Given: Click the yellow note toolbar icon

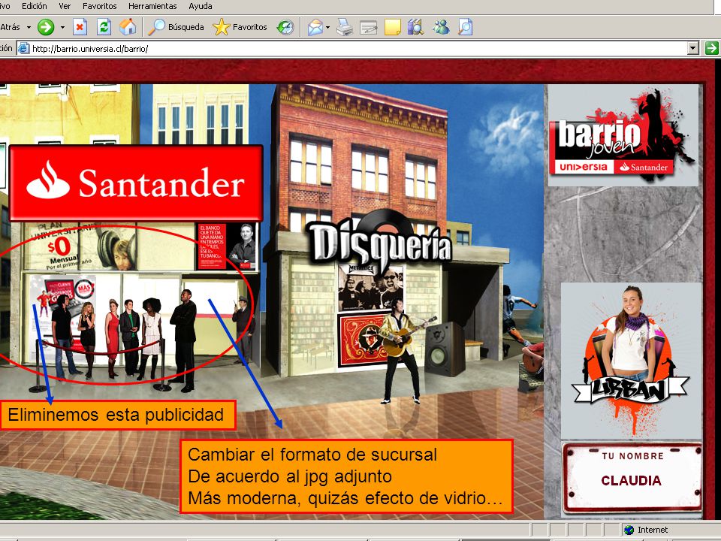Looking at the screenshot, I should coord(392,27).
